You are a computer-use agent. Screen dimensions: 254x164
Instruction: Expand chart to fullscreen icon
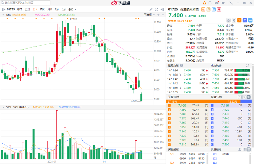click(x=156, y=9)
